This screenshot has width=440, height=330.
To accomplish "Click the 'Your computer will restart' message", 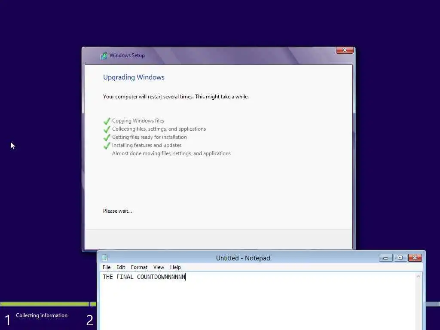I will point(176,97).
